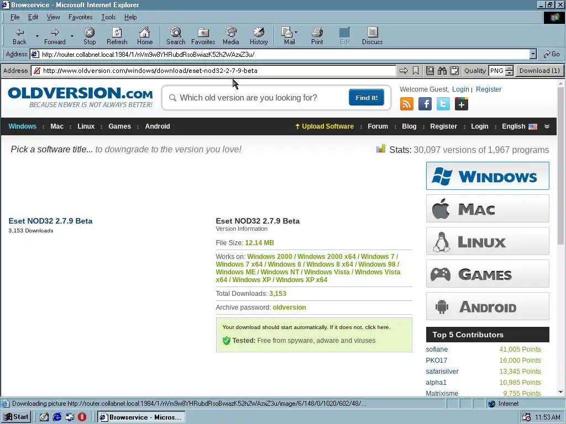Screen dimensions: 566x424
Task: Click the Download (1) button
Action: point(539,71)
